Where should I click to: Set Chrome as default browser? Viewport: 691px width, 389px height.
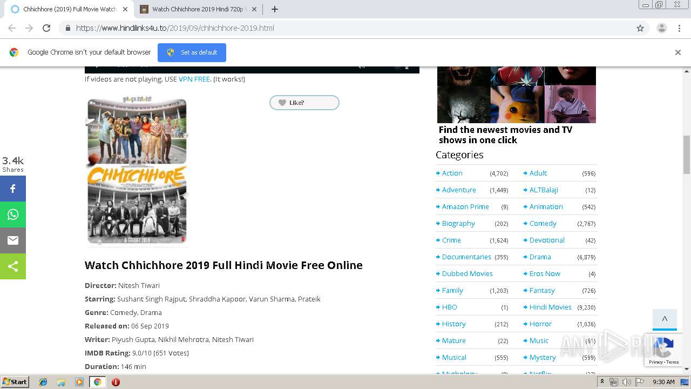pos(192,52)
